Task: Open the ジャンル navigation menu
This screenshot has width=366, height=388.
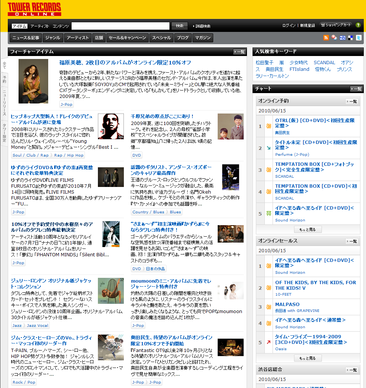Action: 53,38
